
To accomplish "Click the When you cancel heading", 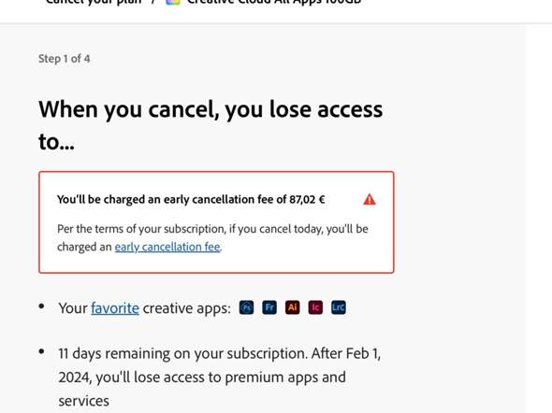I will 211,125.
